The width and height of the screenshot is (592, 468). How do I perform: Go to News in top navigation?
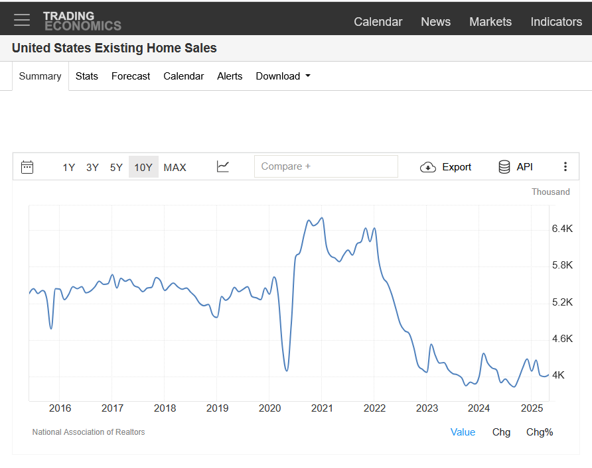tap(435, 22)
